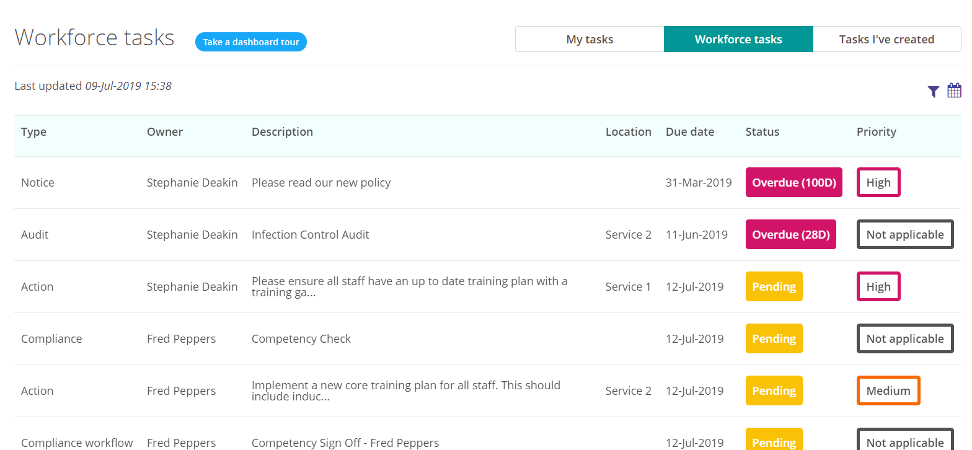972x450 pixels.
Task: Switch to My tasks tab
Action: [x=590, y=39]
